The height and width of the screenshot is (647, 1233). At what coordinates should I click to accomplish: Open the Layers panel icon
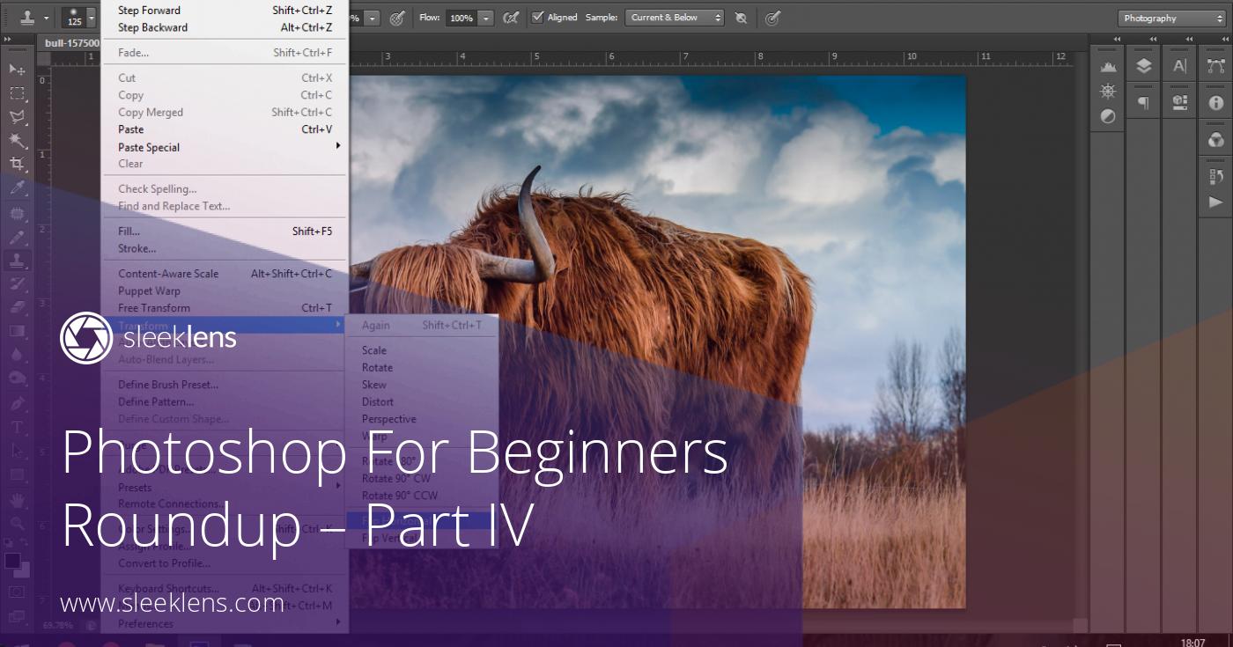(x=1143, y=67)
